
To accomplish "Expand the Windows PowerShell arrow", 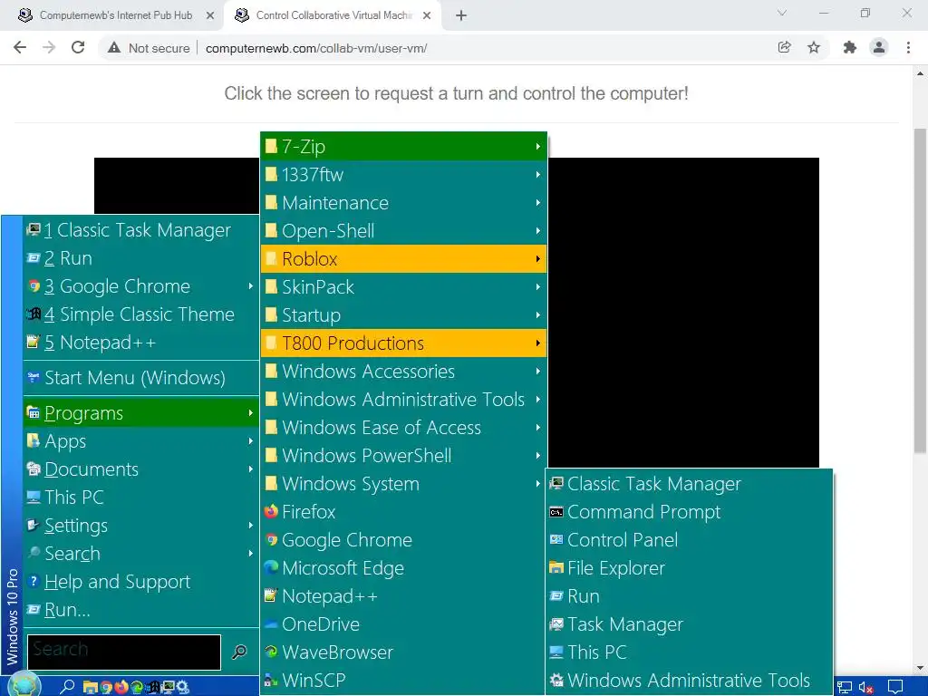I will coord(537,456).
